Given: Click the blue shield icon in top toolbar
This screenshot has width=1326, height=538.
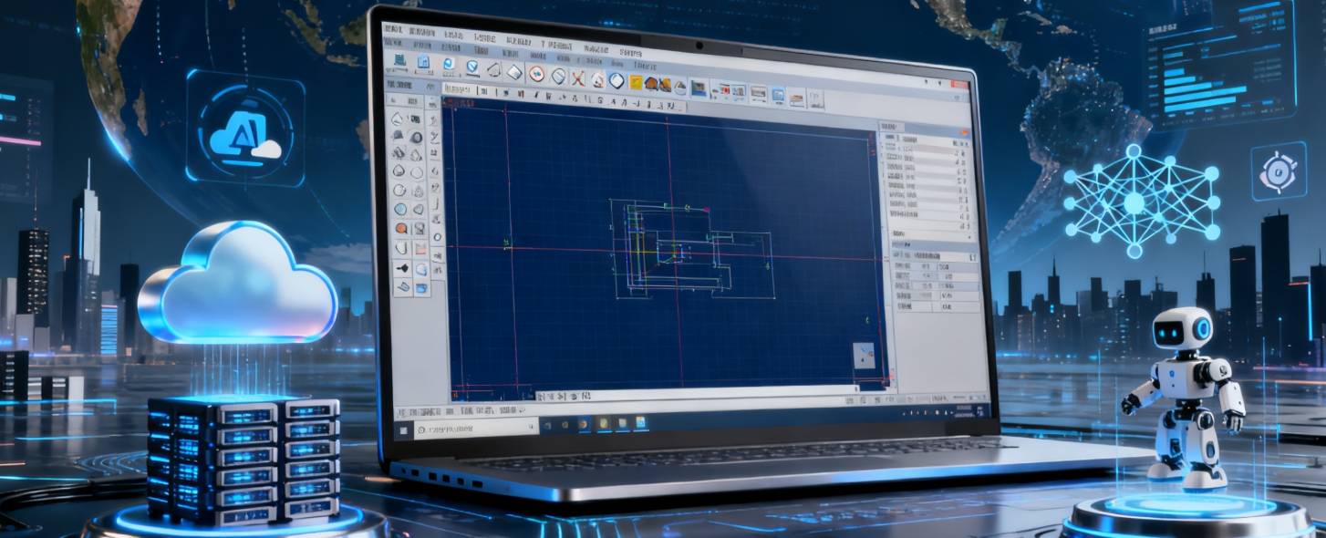Looking at the screenshot, I should click(x=472, y=67).
